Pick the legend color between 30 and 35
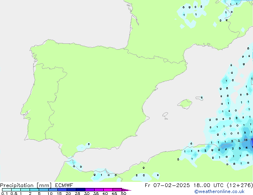Image resolution: width=253 pixels, height=195 pixels. point(91,190)
